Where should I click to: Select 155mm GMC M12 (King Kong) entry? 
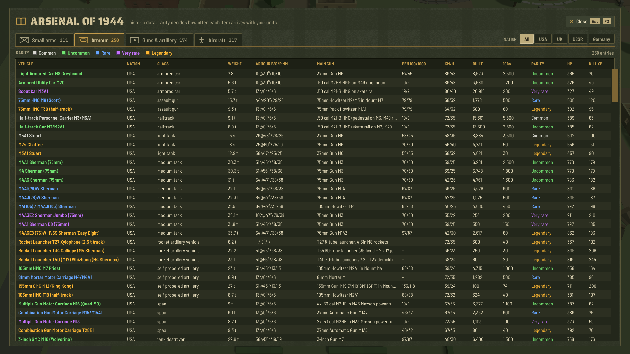313,286
